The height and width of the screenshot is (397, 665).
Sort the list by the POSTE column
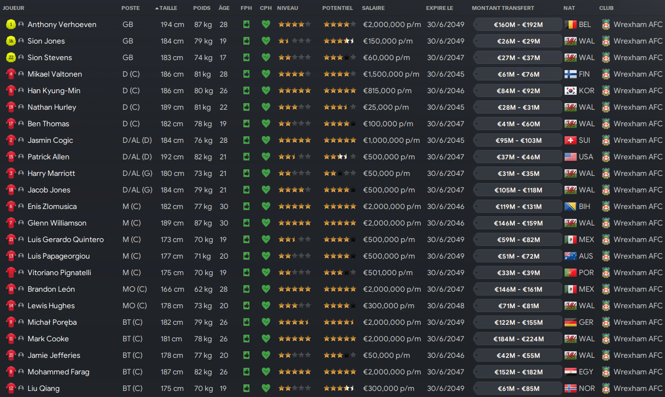(x=131, y=8)
